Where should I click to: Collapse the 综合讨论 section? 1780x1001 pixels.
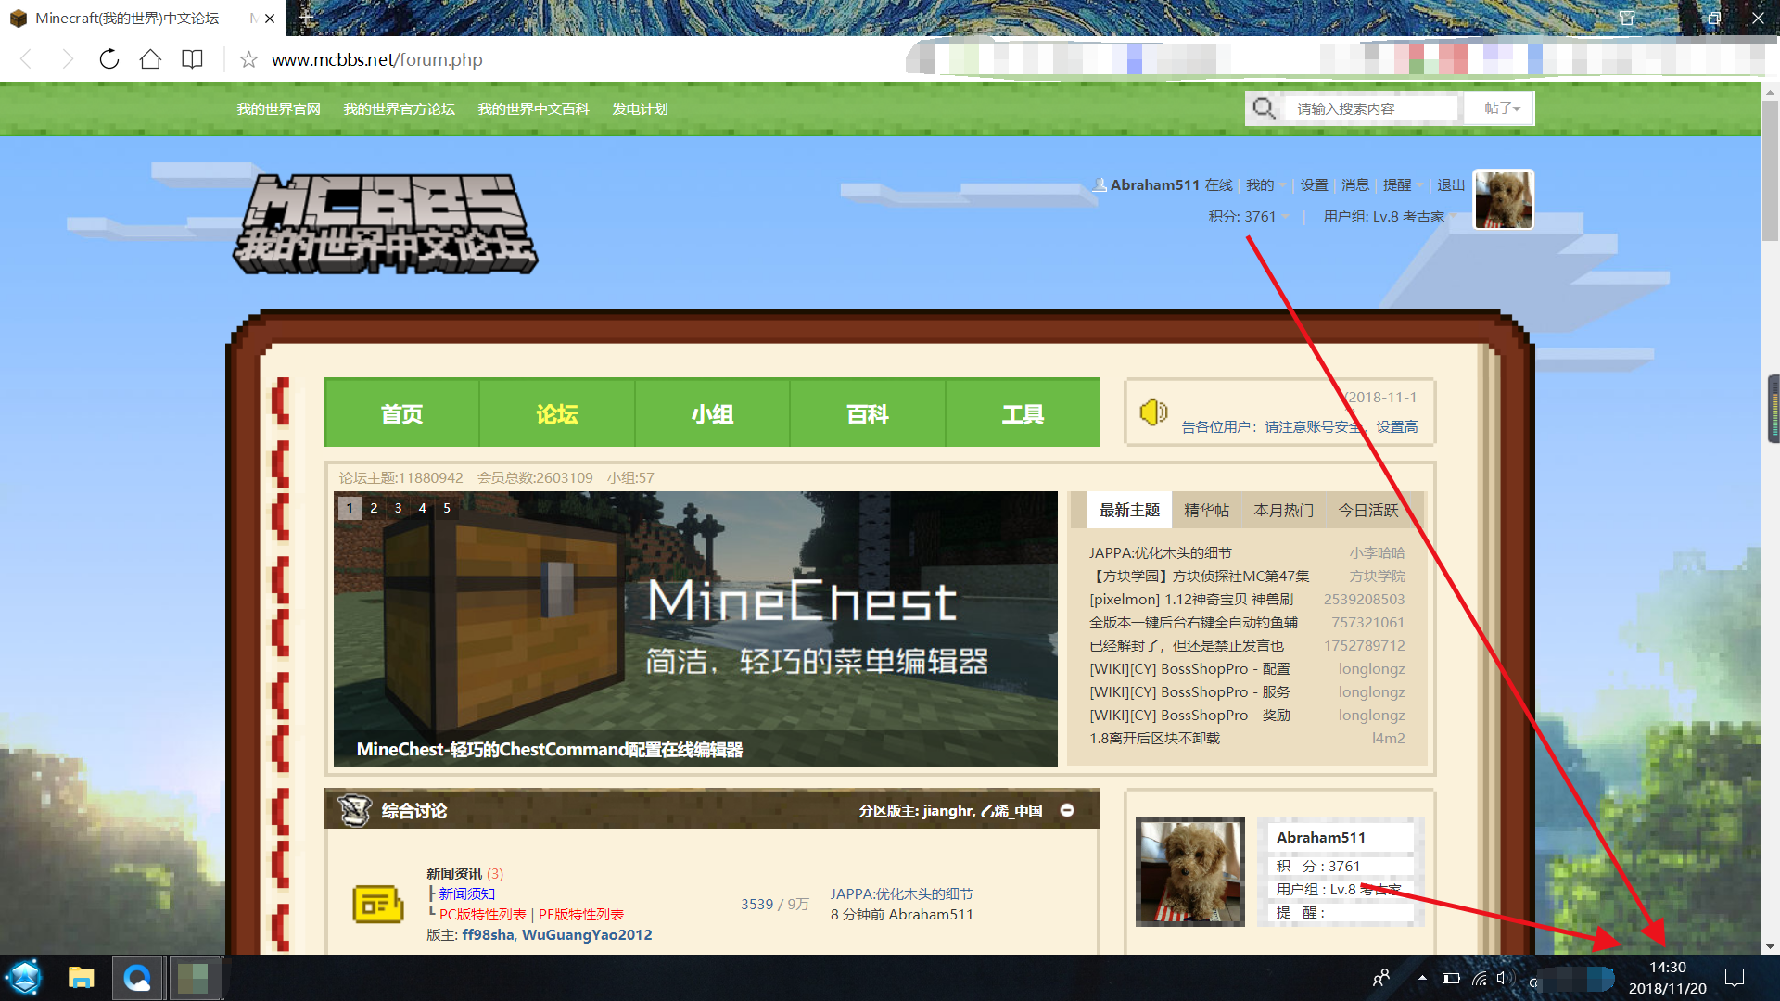1067,810
